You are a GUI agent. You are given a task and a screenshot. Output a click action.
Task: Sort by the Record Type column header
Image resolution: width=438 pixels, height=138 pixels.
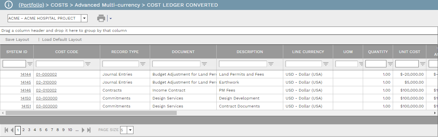click(125, 52)
